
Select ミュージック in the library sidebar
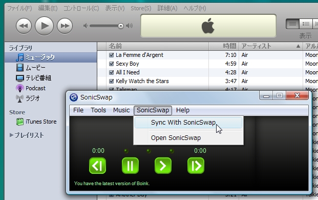(51, 57)
